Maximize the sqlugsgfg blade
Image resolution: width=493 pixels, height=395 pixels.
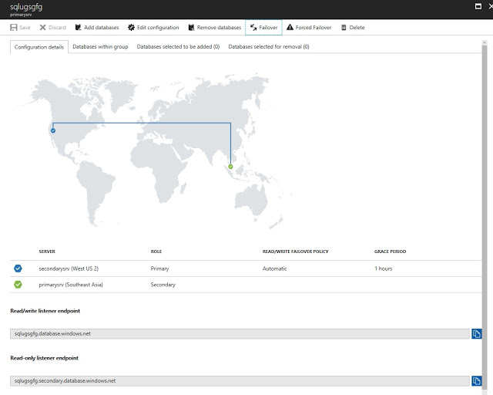point(478,6)
